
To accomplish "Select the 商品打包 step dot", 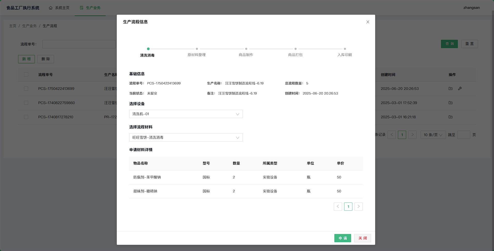I will pos(296,49).
